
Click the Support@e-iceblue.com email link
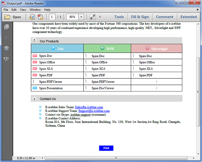94,111
